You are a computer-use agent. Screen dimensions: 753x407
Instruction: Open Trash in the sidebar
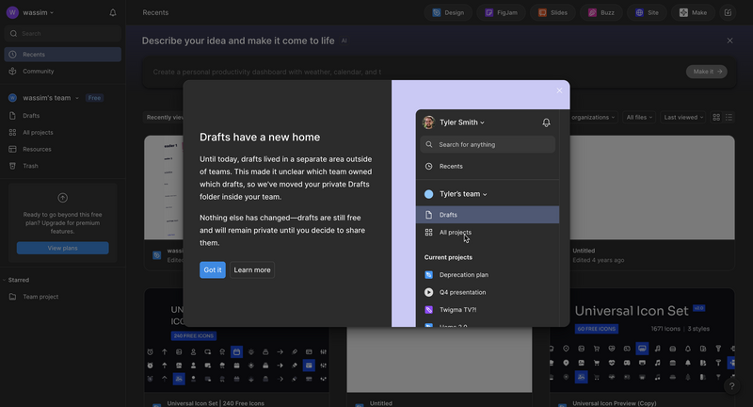(x=62, y=166)
